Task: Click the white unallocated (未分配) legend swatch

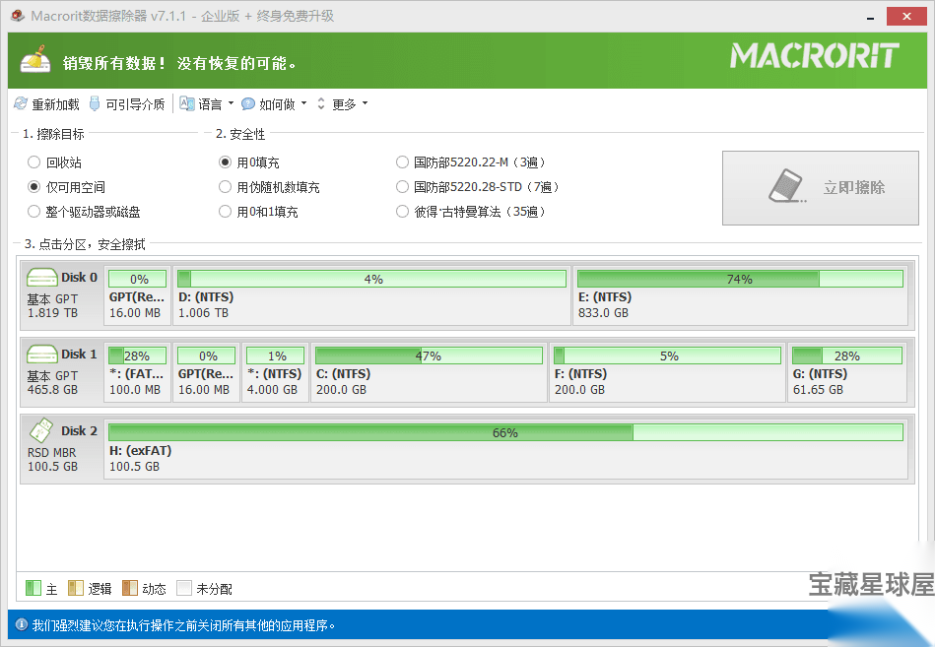Action: pyautogui.click(x=184, y=588)
